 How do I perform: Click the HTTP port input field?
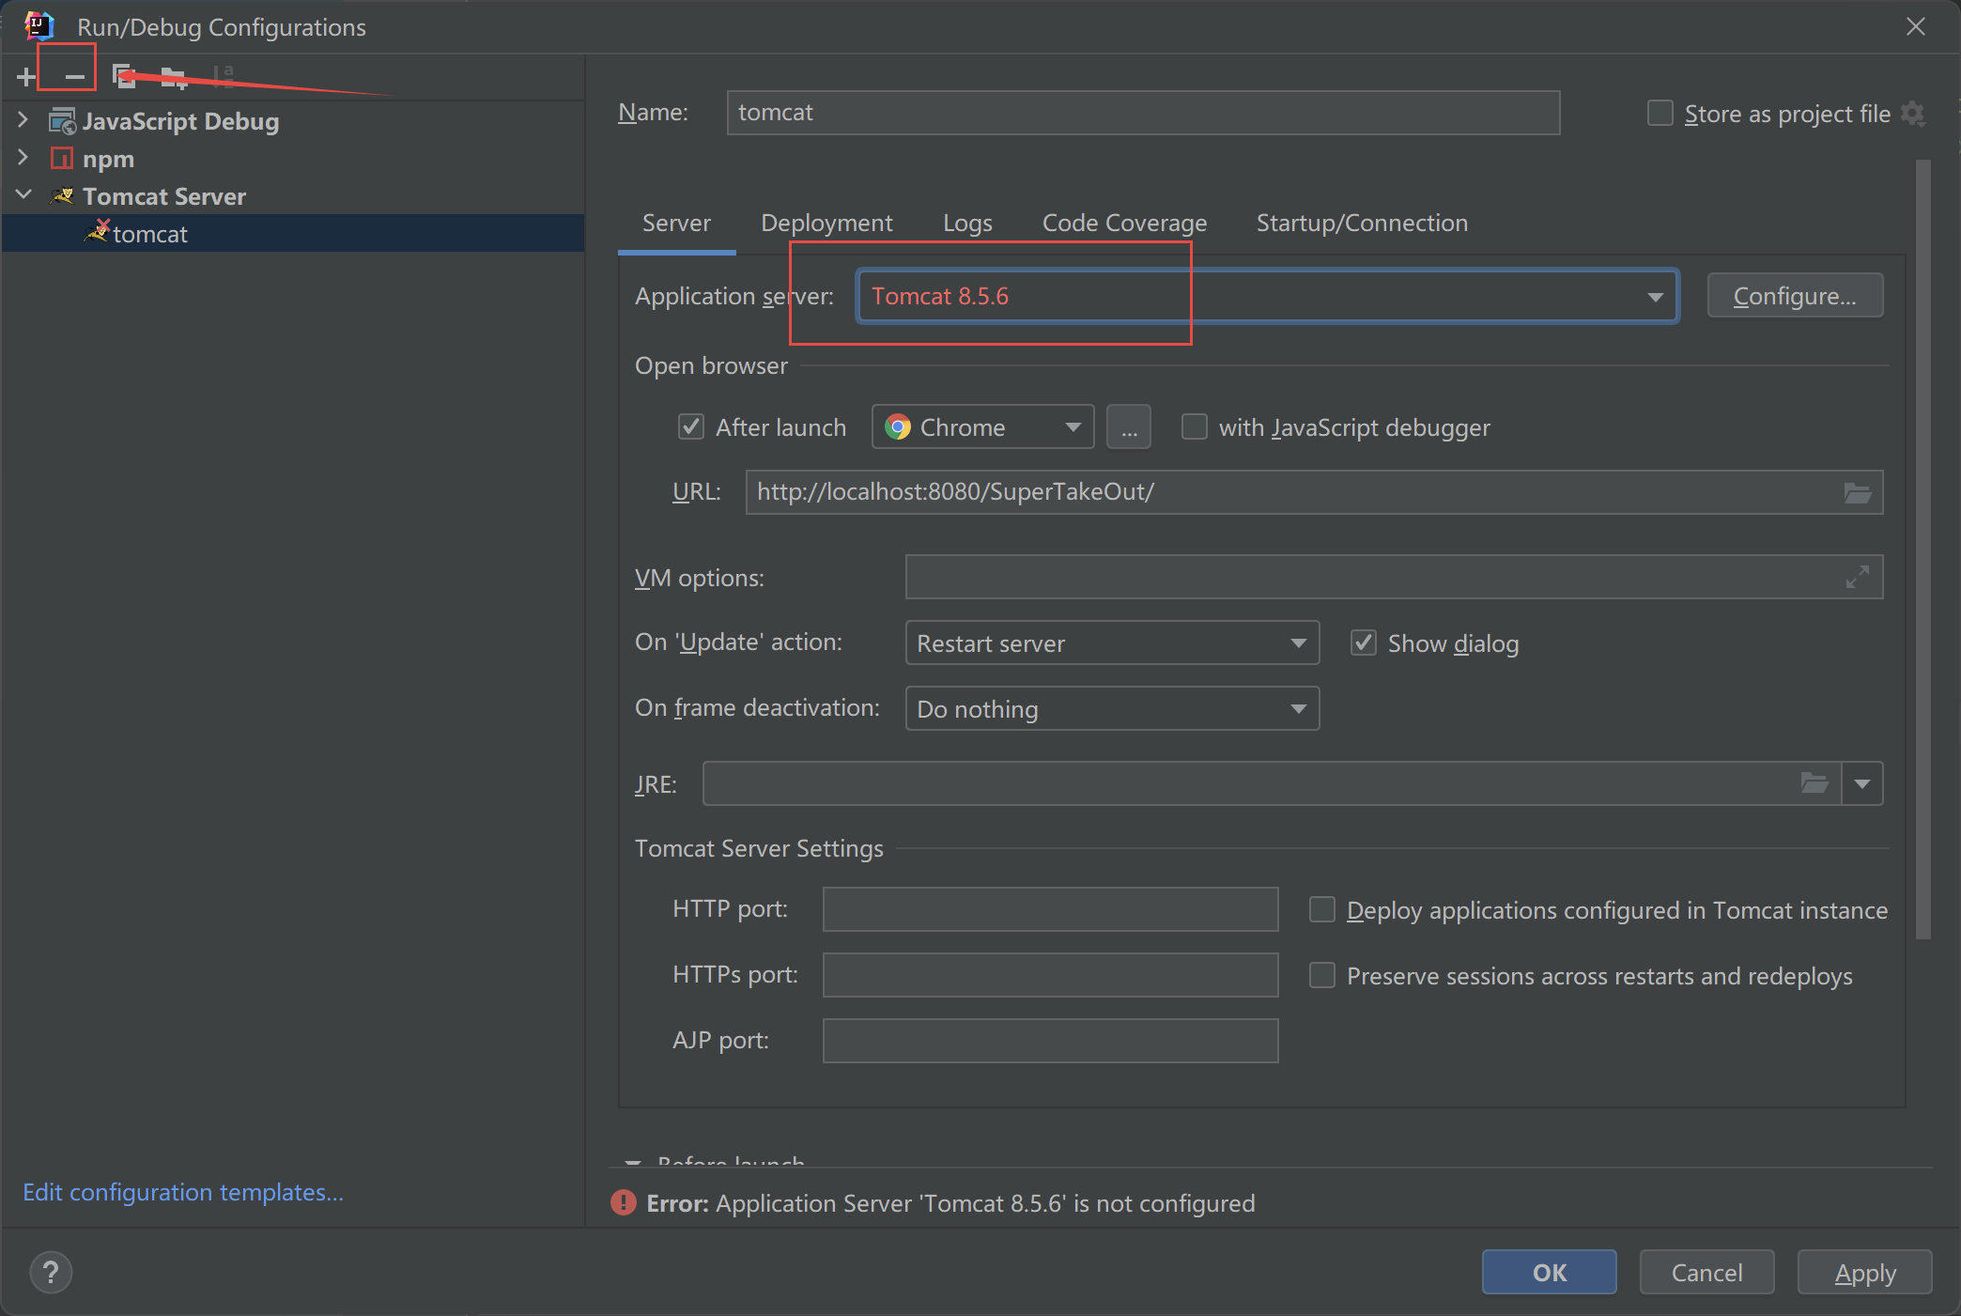pos(1049,909)
